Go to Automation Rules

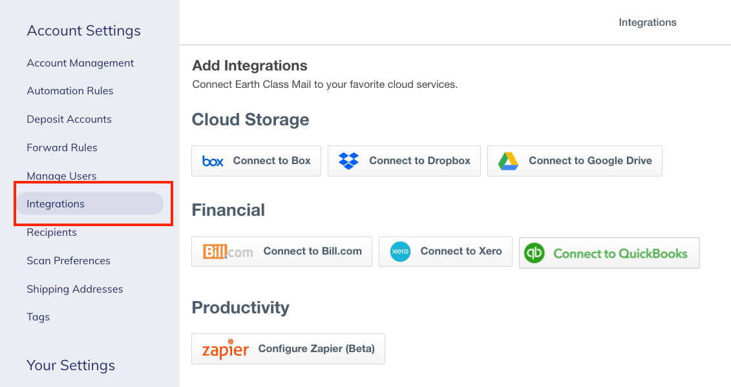pyautogui.click(x=70, y=91)
